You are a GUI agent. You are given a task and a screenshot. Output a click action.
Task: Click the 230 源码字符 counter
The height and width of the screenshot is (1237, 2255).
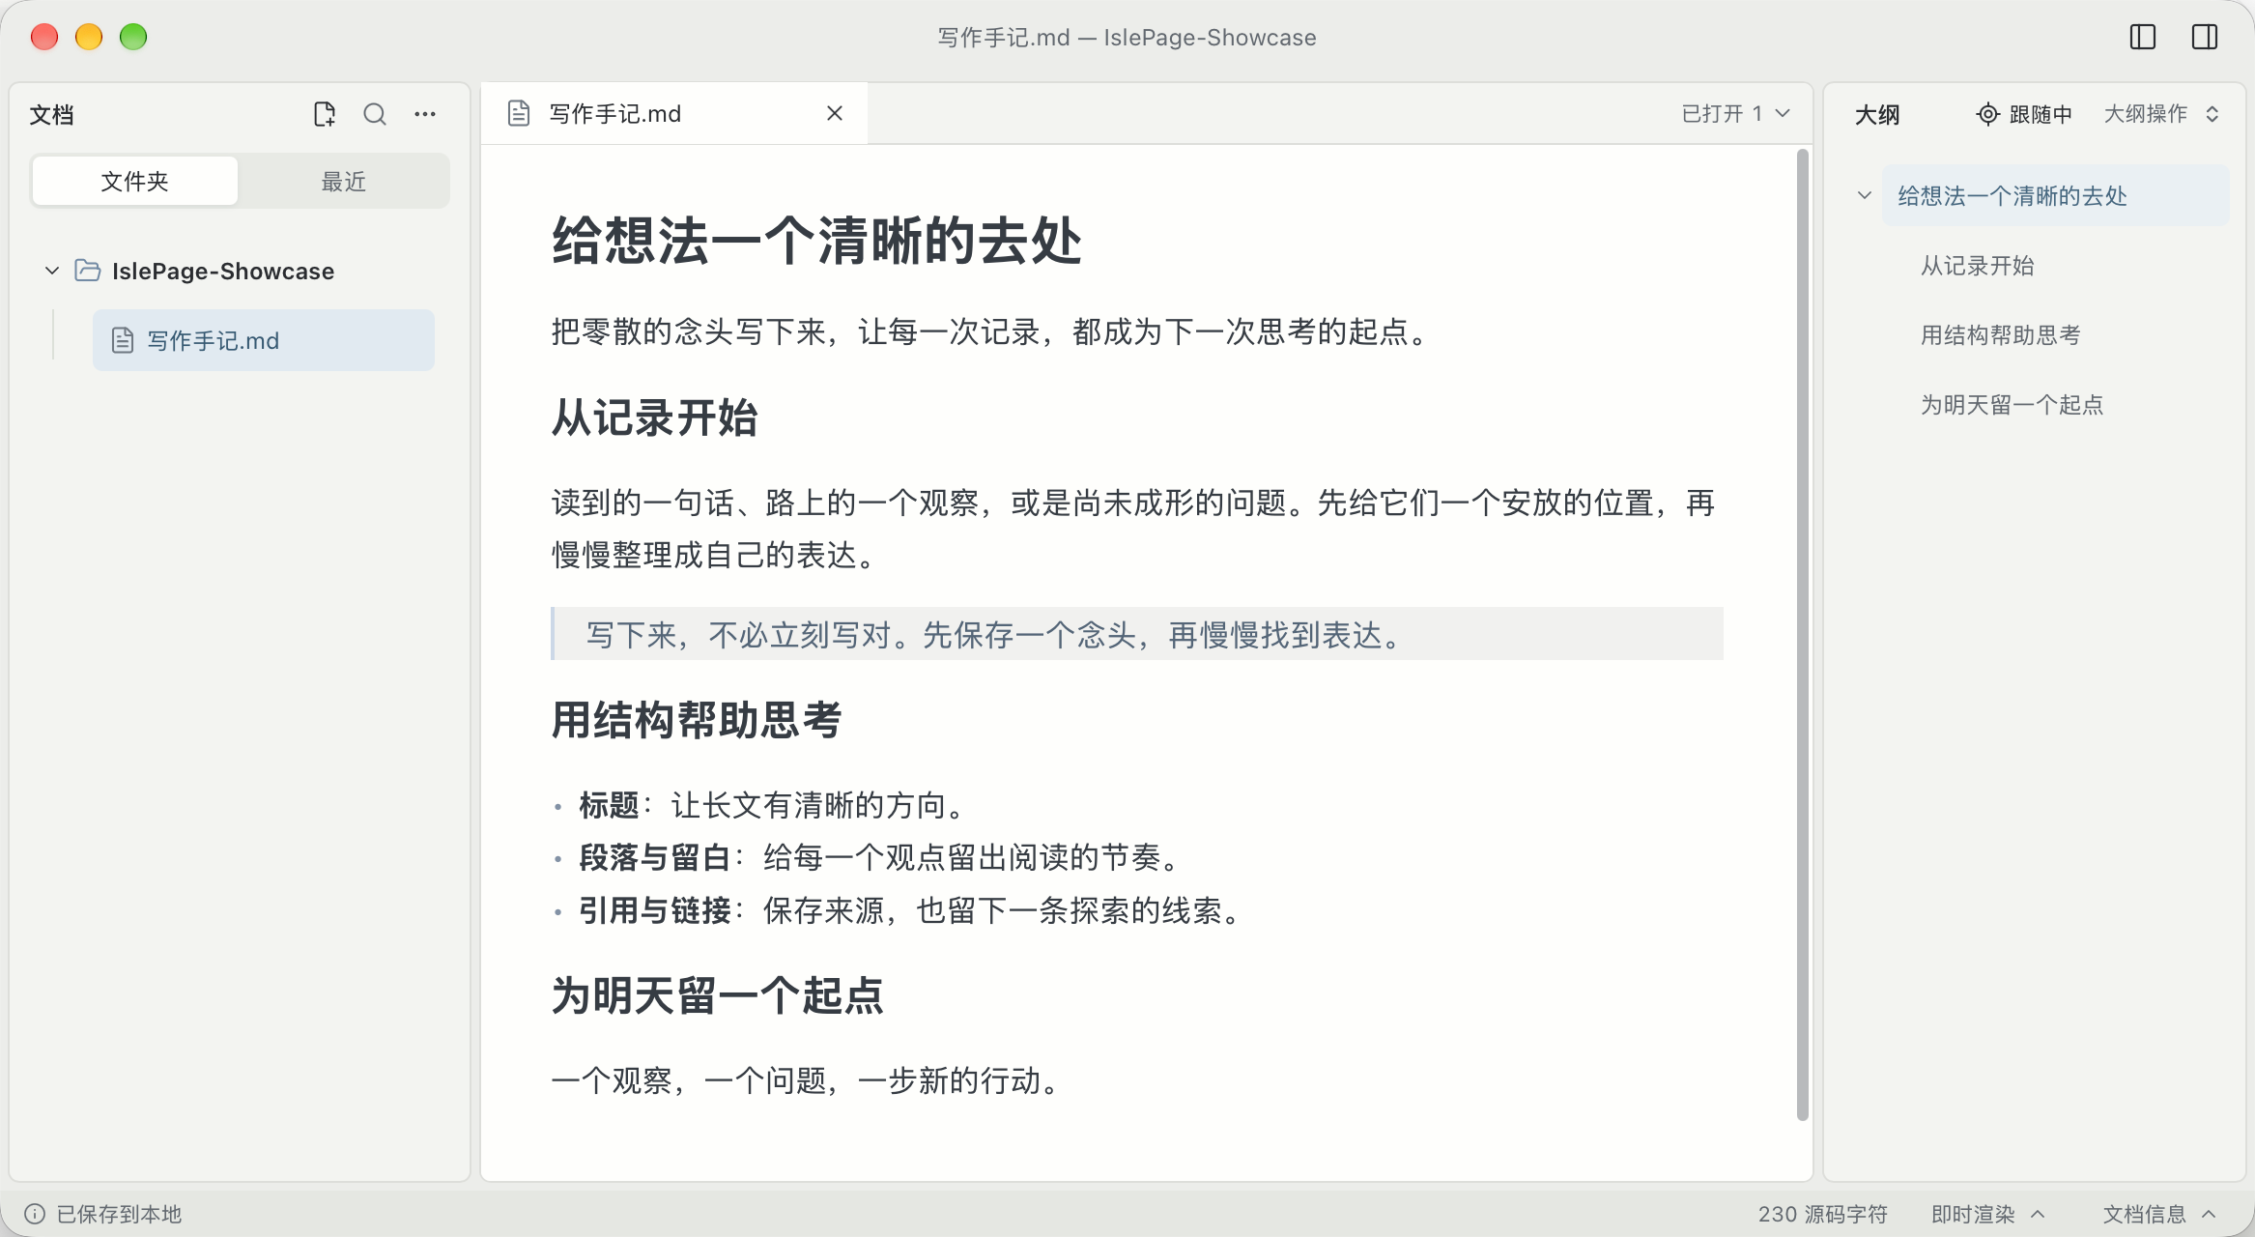[x=1823, y=1214]
